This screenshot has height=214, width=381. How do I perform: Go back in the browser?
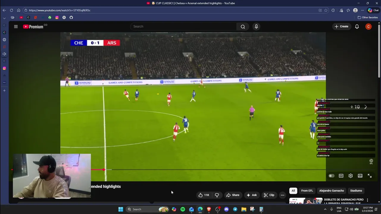click(4, 10)
